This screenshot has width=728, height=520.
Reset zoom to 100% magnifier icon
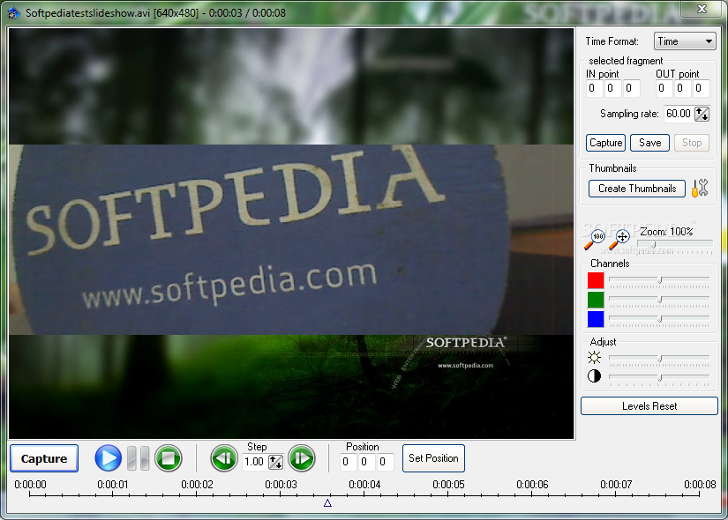(594, 240)
